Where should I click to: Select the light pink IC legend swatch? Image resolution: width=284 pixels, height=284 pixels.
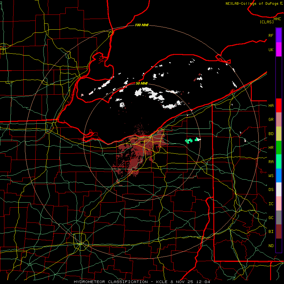click(279, 204)
